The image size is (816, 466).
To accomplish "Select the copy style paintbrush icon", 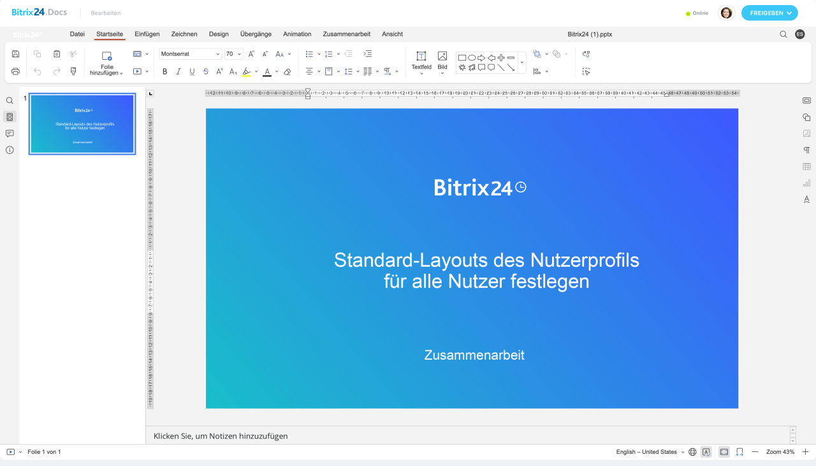I will click(73, 71).
